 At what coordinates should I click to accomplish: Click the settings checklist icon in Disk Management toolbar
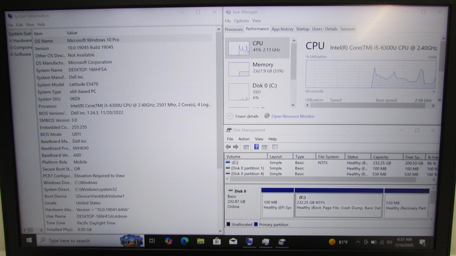[275, 147]
